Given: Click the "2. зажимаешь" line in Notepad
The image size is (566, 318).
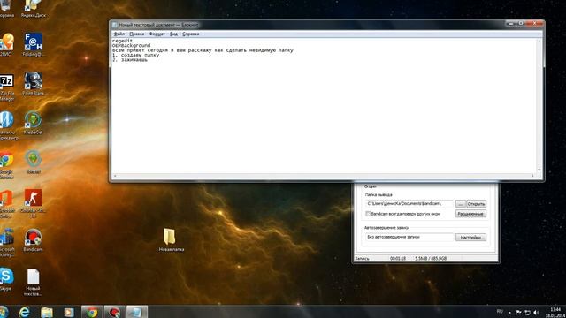Looking at the screenshot, I should 130,60.
